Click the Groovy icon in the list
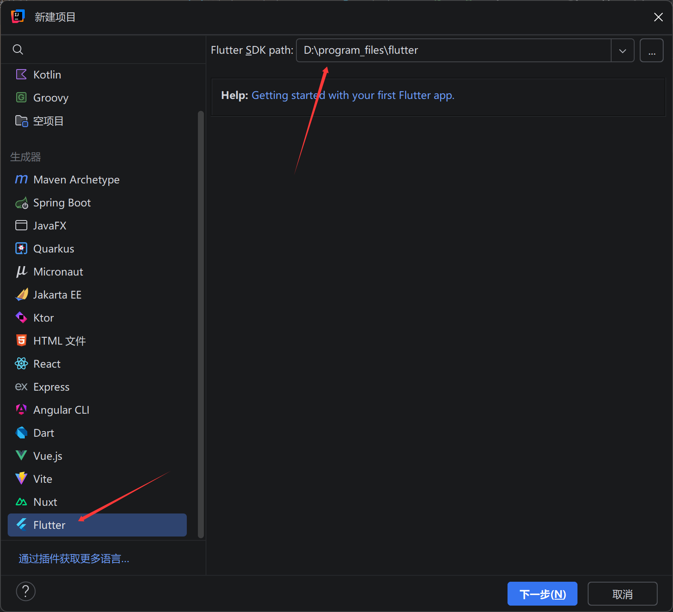Viewport: 673px width, 612px height. (21, 98)
